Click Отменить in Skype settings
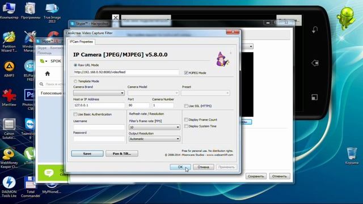The image size is (363, 204). pyautogui.click(x=280, y=176)
